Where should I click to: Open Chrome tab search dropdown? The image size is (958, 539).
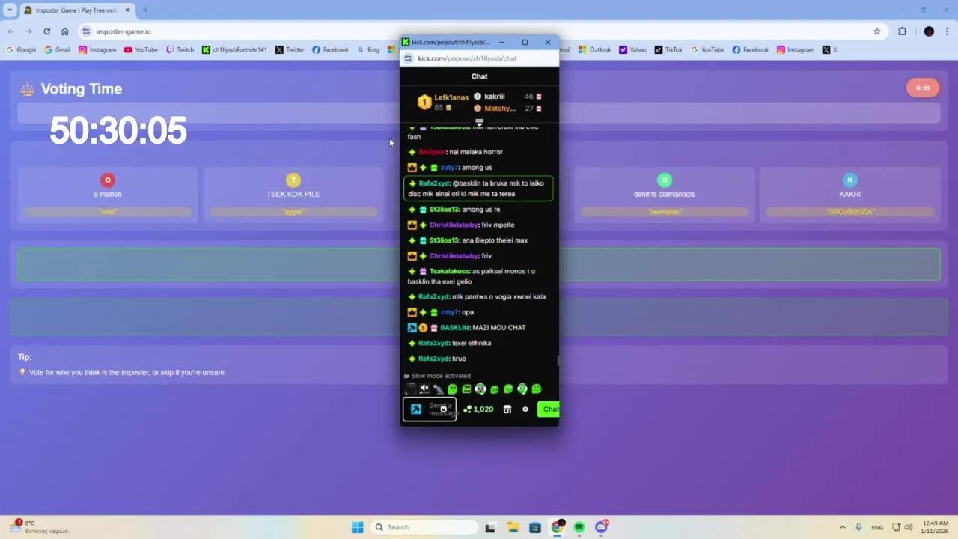(10, 10)
